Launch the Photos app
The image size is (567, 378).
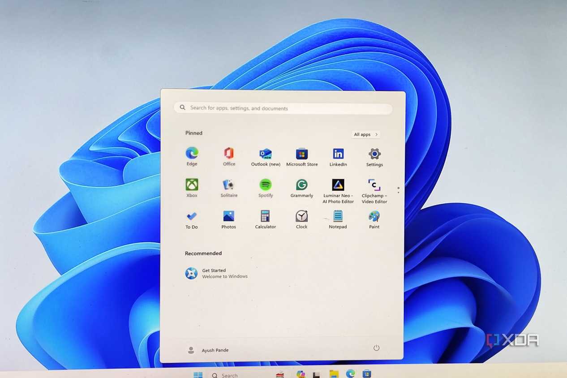click(x=228, y=220)
